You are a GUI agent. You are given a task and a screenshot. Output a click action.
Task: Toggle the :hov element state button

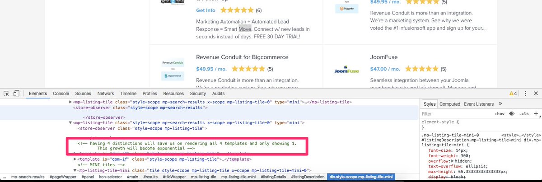click(x=500, y=114)
